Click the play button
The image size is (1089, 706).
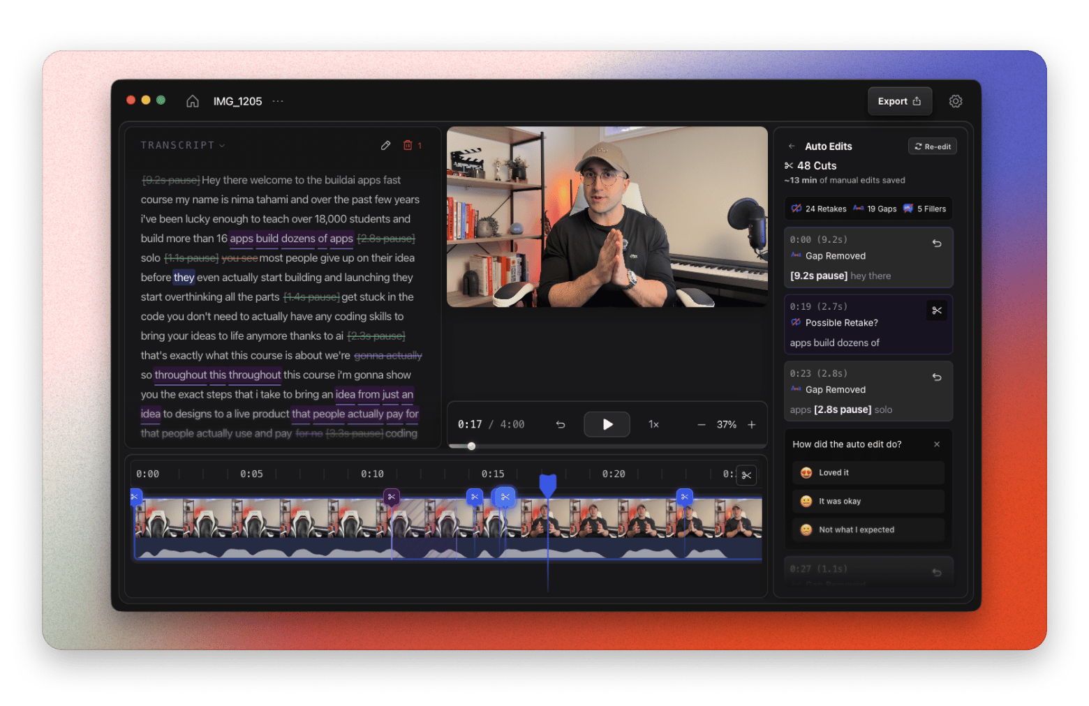tap(607, 424)
